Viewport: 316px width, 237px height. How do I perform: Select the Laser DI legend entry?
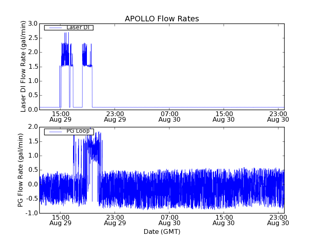click(77, 28)
